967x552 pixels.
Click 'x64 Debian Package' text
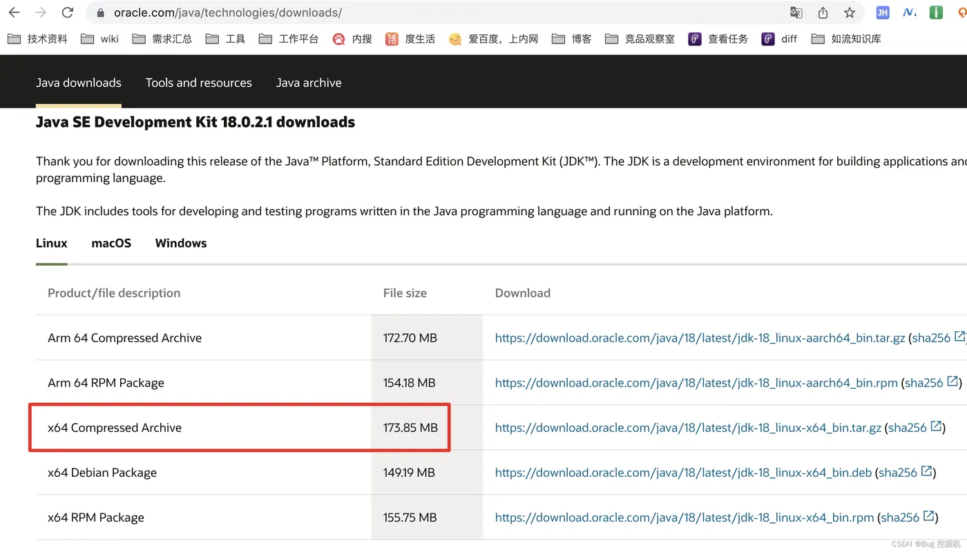pyautogui.click(x=102, y=473)
